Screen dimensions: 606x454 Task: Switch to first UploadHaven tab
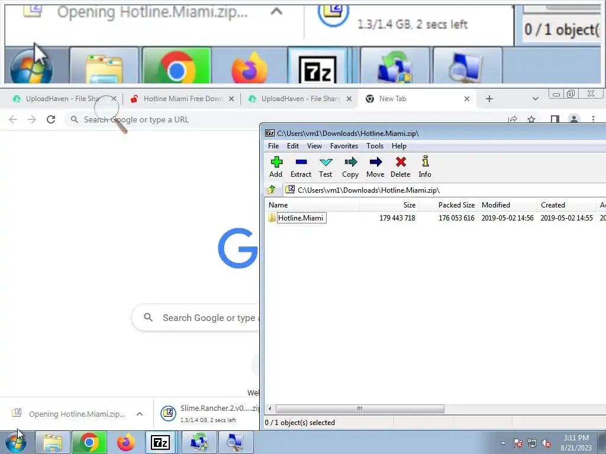pyautogui.click(x=62, y=99)
